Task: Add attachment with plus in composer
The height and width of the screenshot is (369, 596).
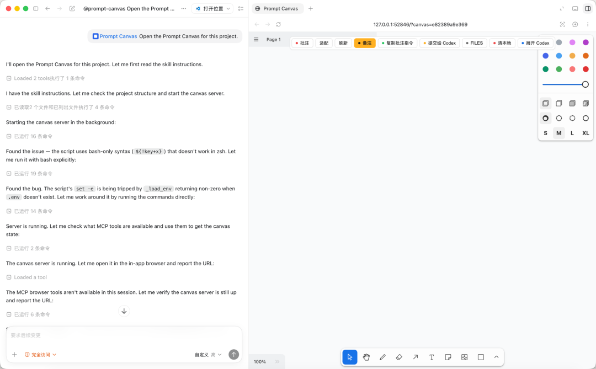Action: pyautogui.click(x=14, y=355)
